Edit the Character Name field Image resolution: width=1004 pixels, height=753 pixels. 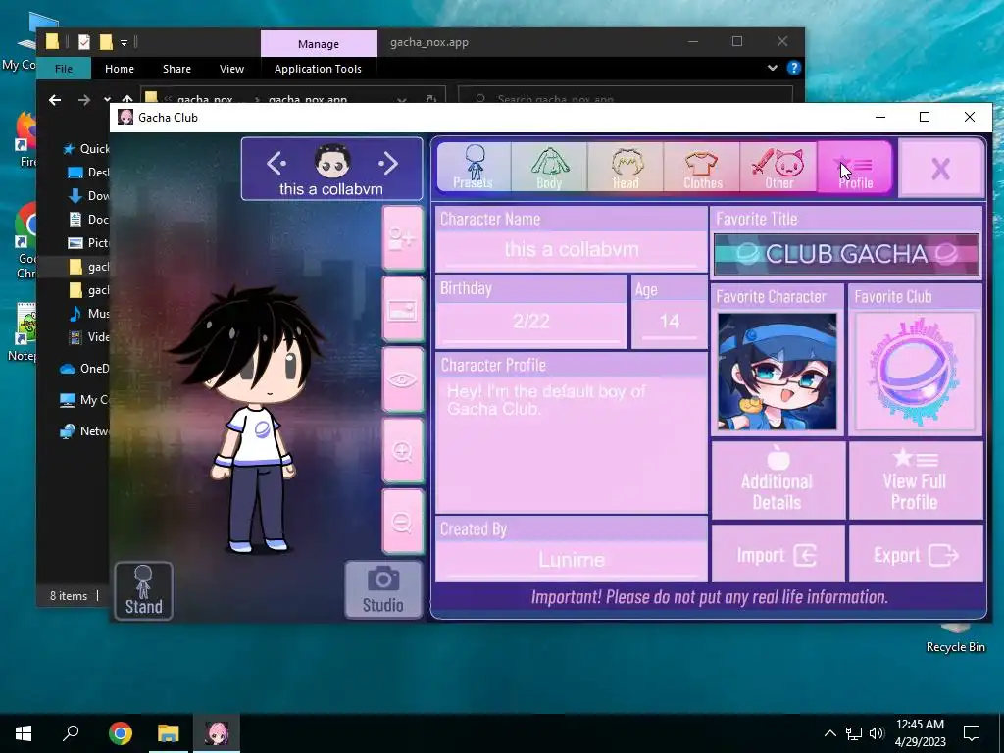point(572,250)
